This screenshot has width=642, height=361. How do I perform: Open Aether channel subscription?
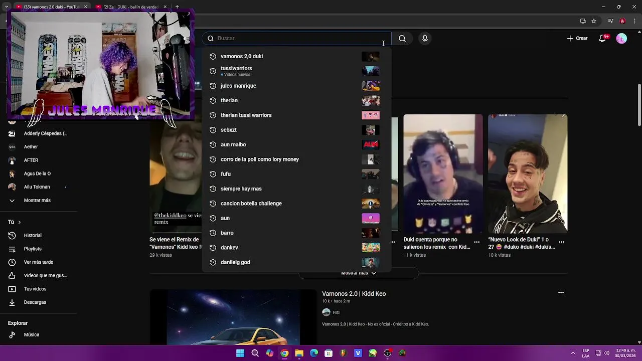point(39,147)
